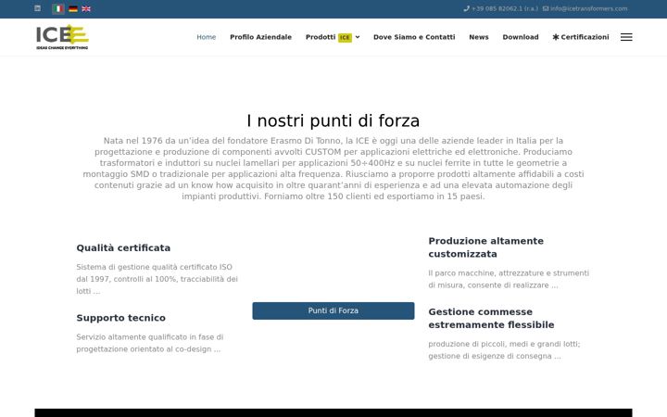Open Dove Siamo e Contatti page
This screenshot has height=417, width=667.
(x=414, y=37)
